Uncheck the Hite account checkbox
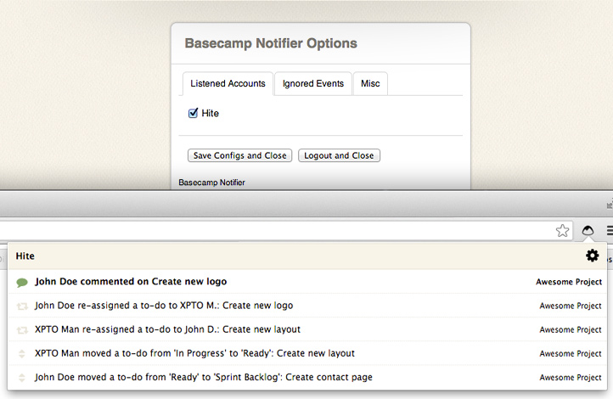The image size is (613, 399). click(193, 113)
